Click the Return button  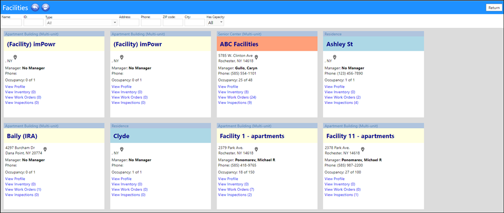click(494, 8)
